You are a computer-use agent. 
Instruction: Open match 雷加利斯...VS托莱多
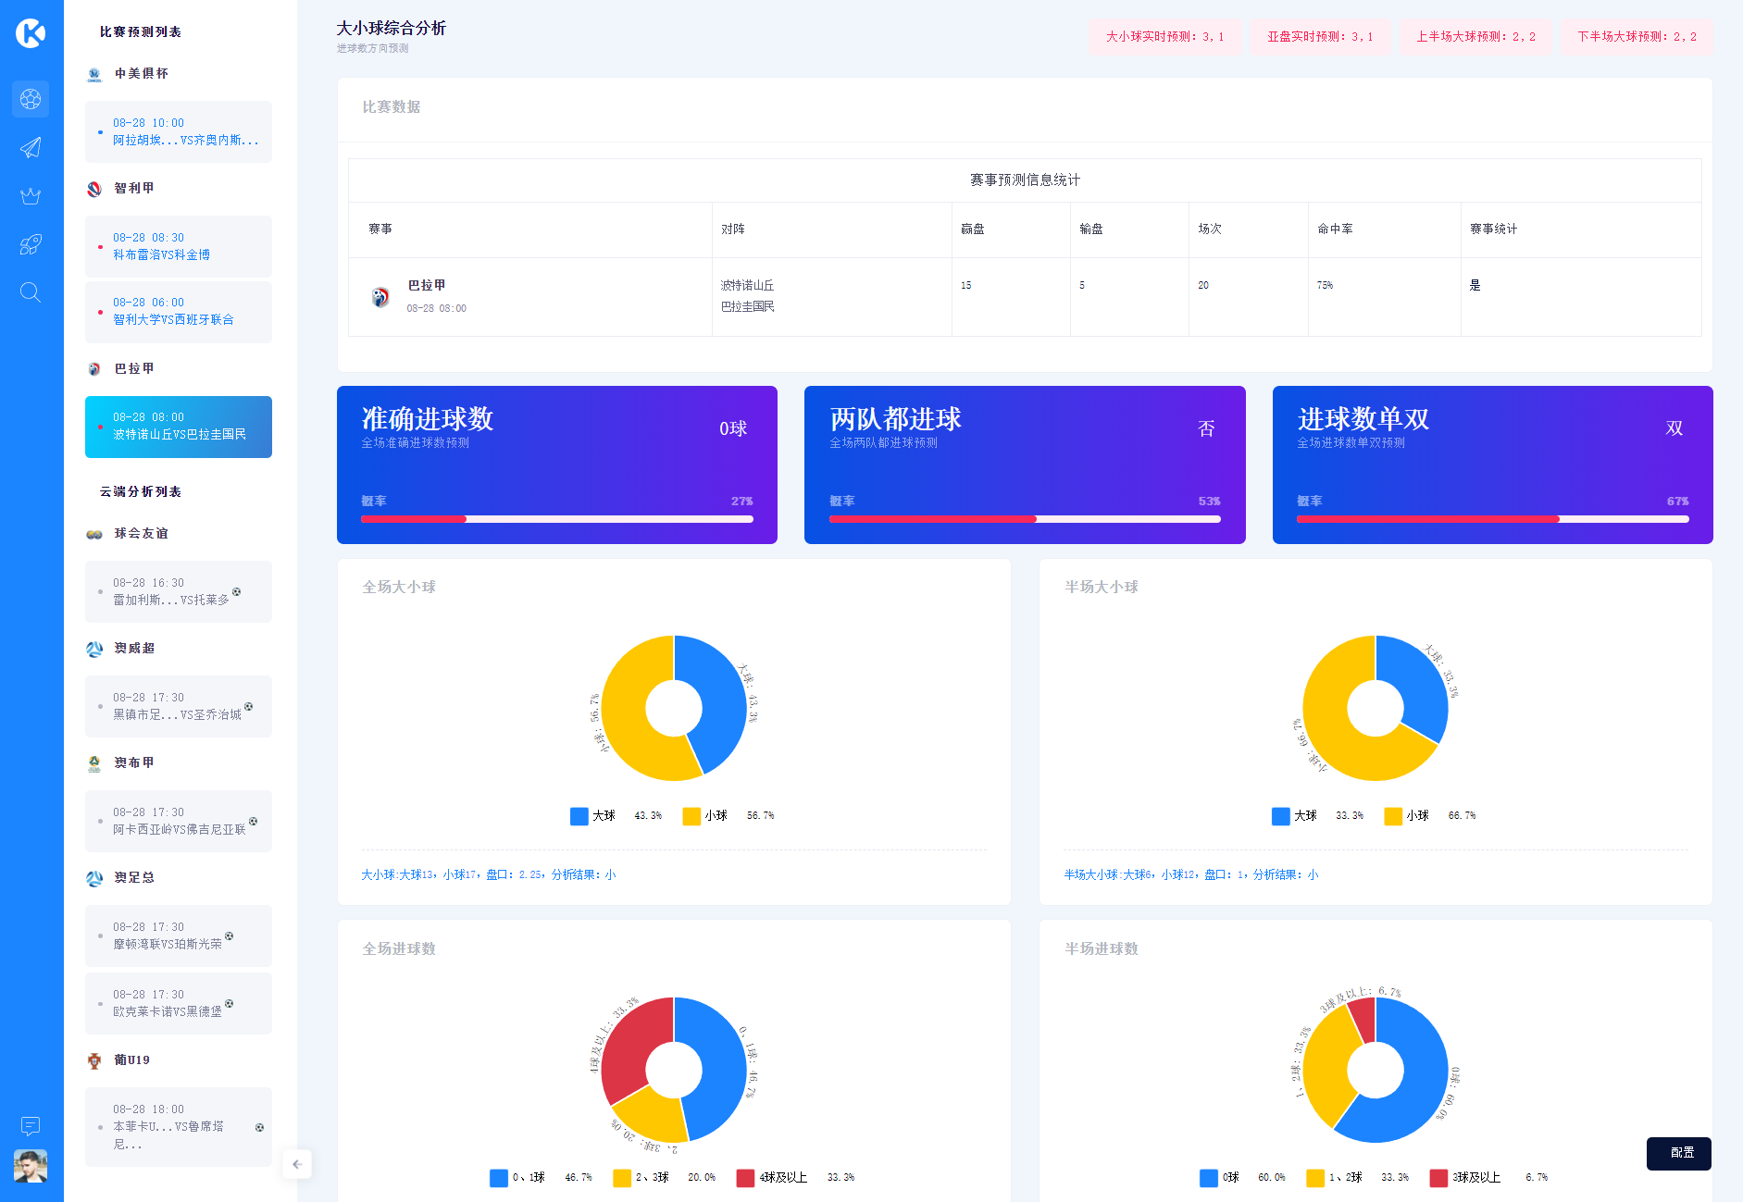point(179,591)
